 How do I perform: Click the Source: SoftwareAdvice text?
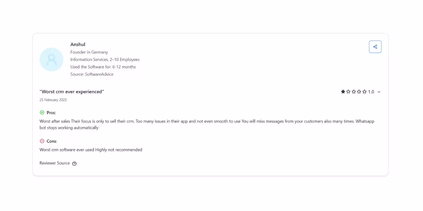coord(92,74)
